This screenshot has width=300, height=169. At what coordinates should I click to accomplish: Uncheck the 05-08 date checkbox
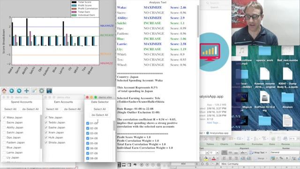click(x=88, y=143)
